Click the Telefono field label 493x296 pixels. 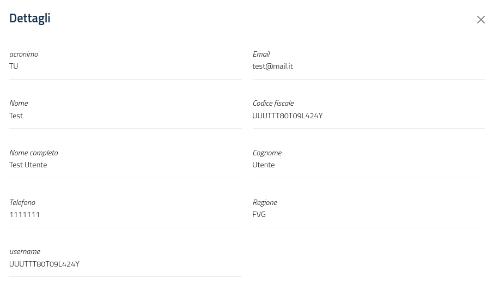pyautogui.click(x=22, y=202)
